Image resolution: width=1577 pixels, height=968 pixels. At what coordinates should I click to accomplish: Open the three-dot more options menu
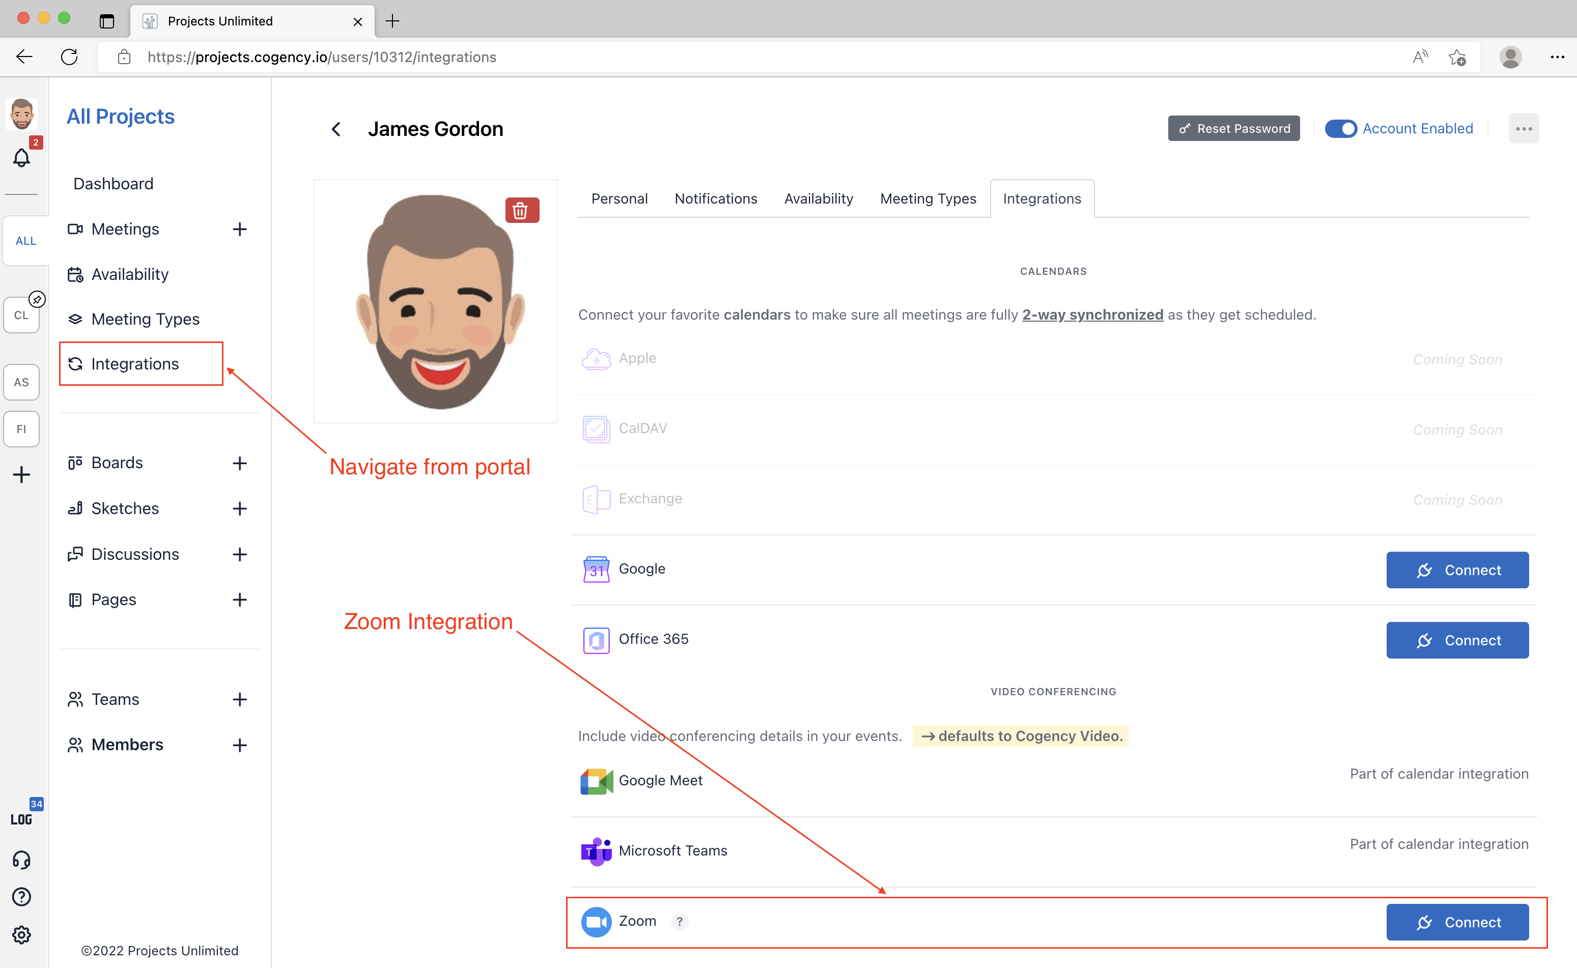pyautogui.click(x=1523, y=129)
